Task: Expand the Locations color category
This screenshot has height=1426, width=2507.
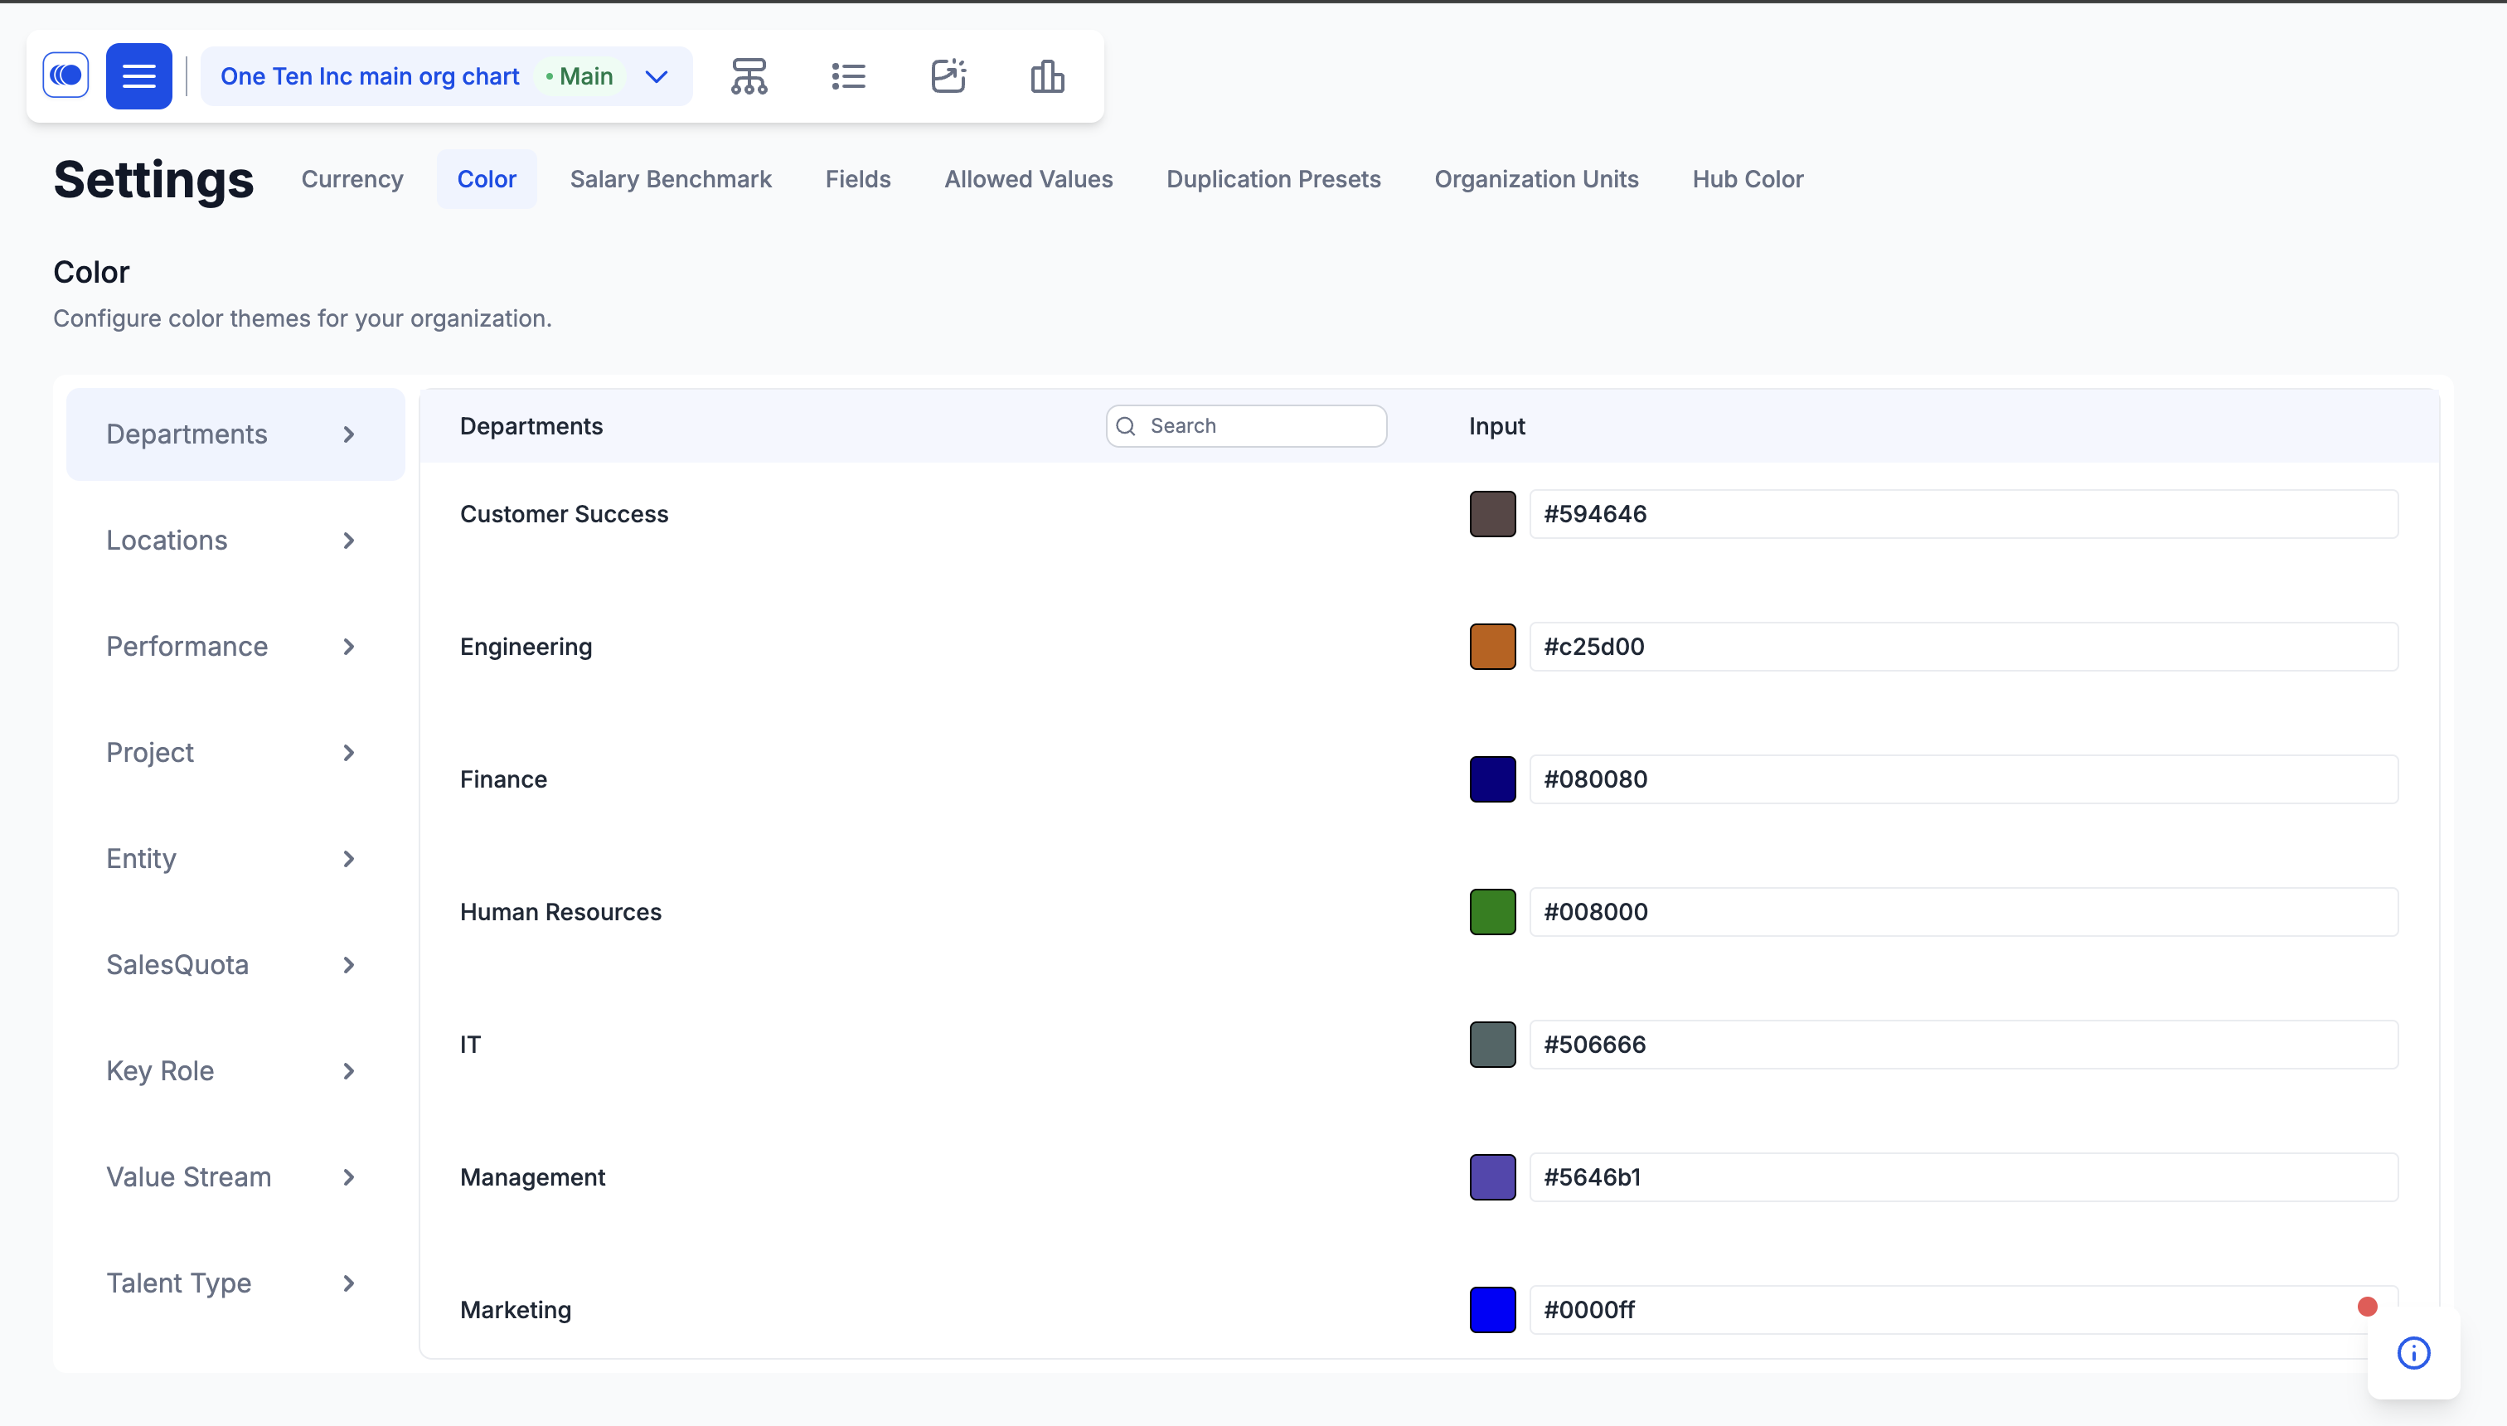Action: click(235, 541)
